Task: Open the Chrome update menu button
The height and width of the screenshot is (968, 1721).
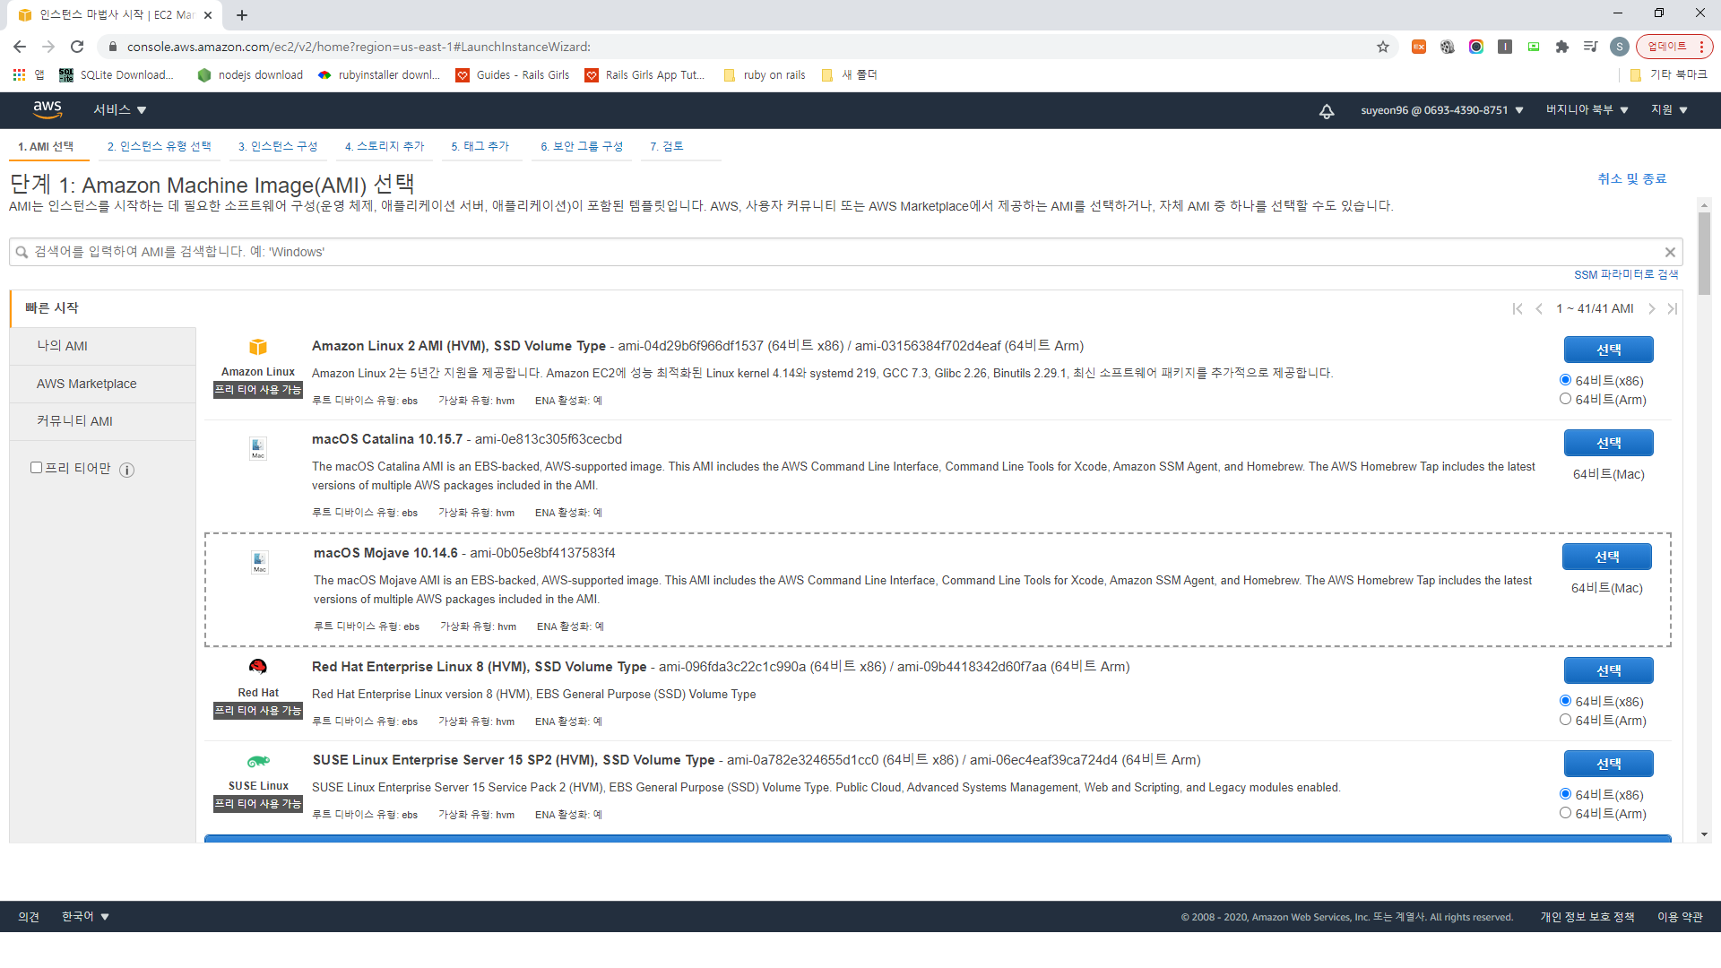Action: [1673, 47]
